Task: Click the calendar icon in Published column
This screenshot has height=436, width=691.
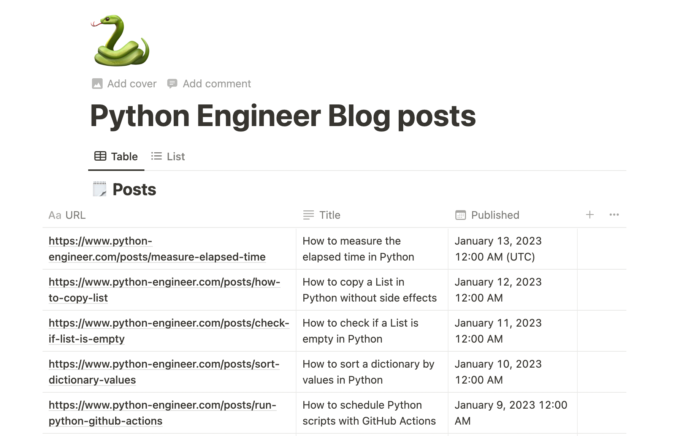Action: tap(460, 215)
